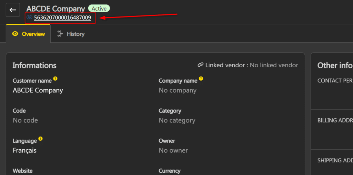Click the help icon next to Company name
The image size is (353, 175).
(x=201, y=79)
